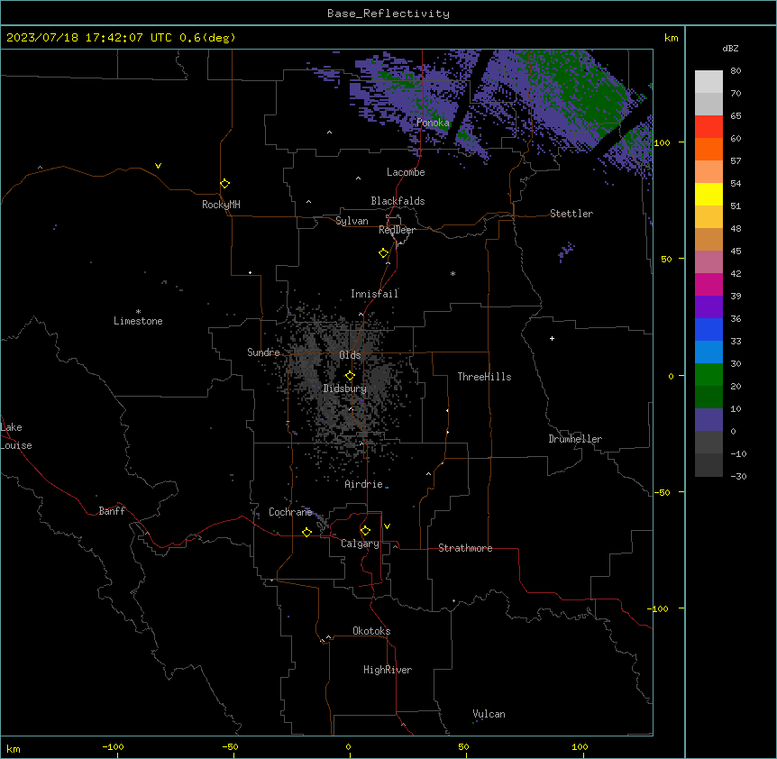Click the Didsbury town label
Screen dimensions: 777x759
[x=345, y=389]
